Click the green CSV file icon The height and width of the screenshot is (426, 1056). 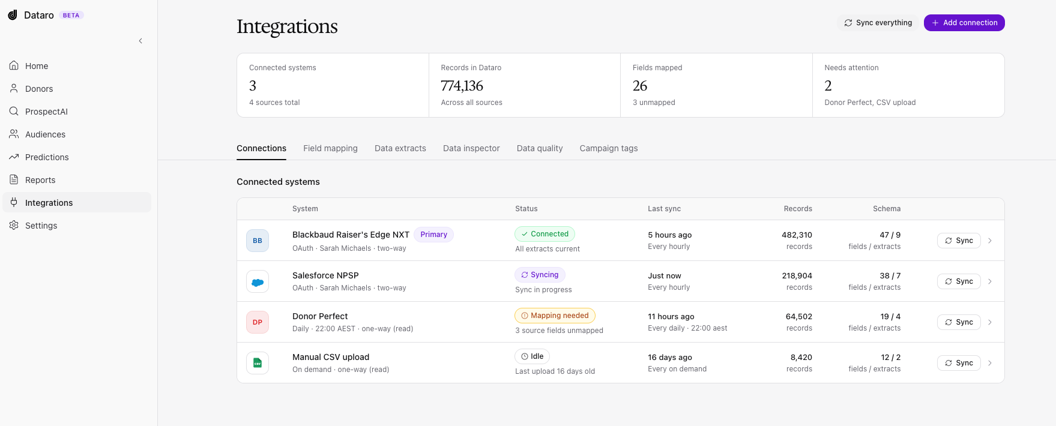[x=258, y=363]
